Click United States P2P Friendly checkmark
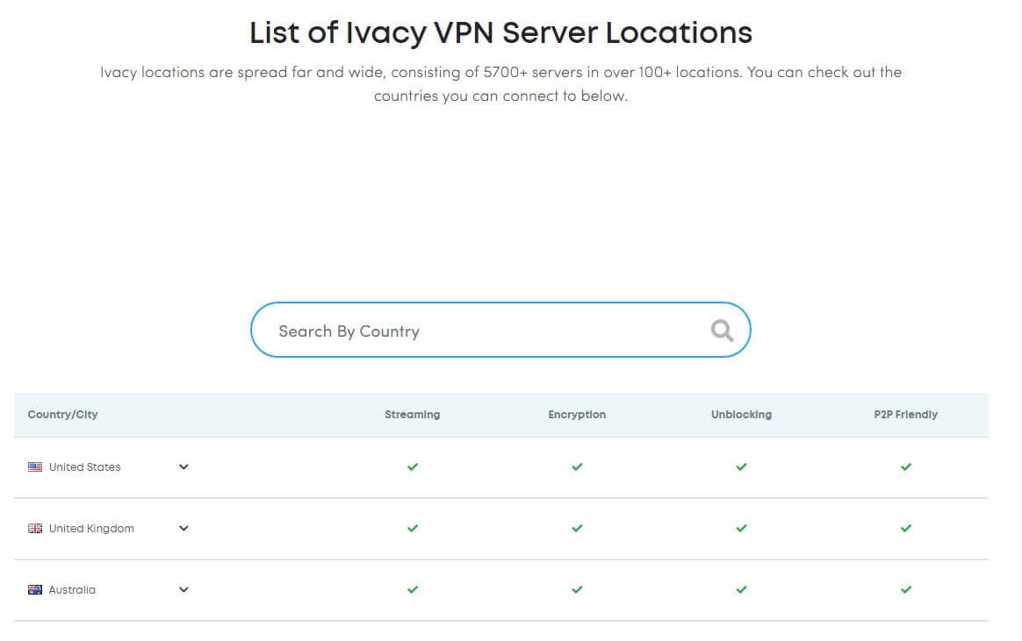 tap(906, 467)
